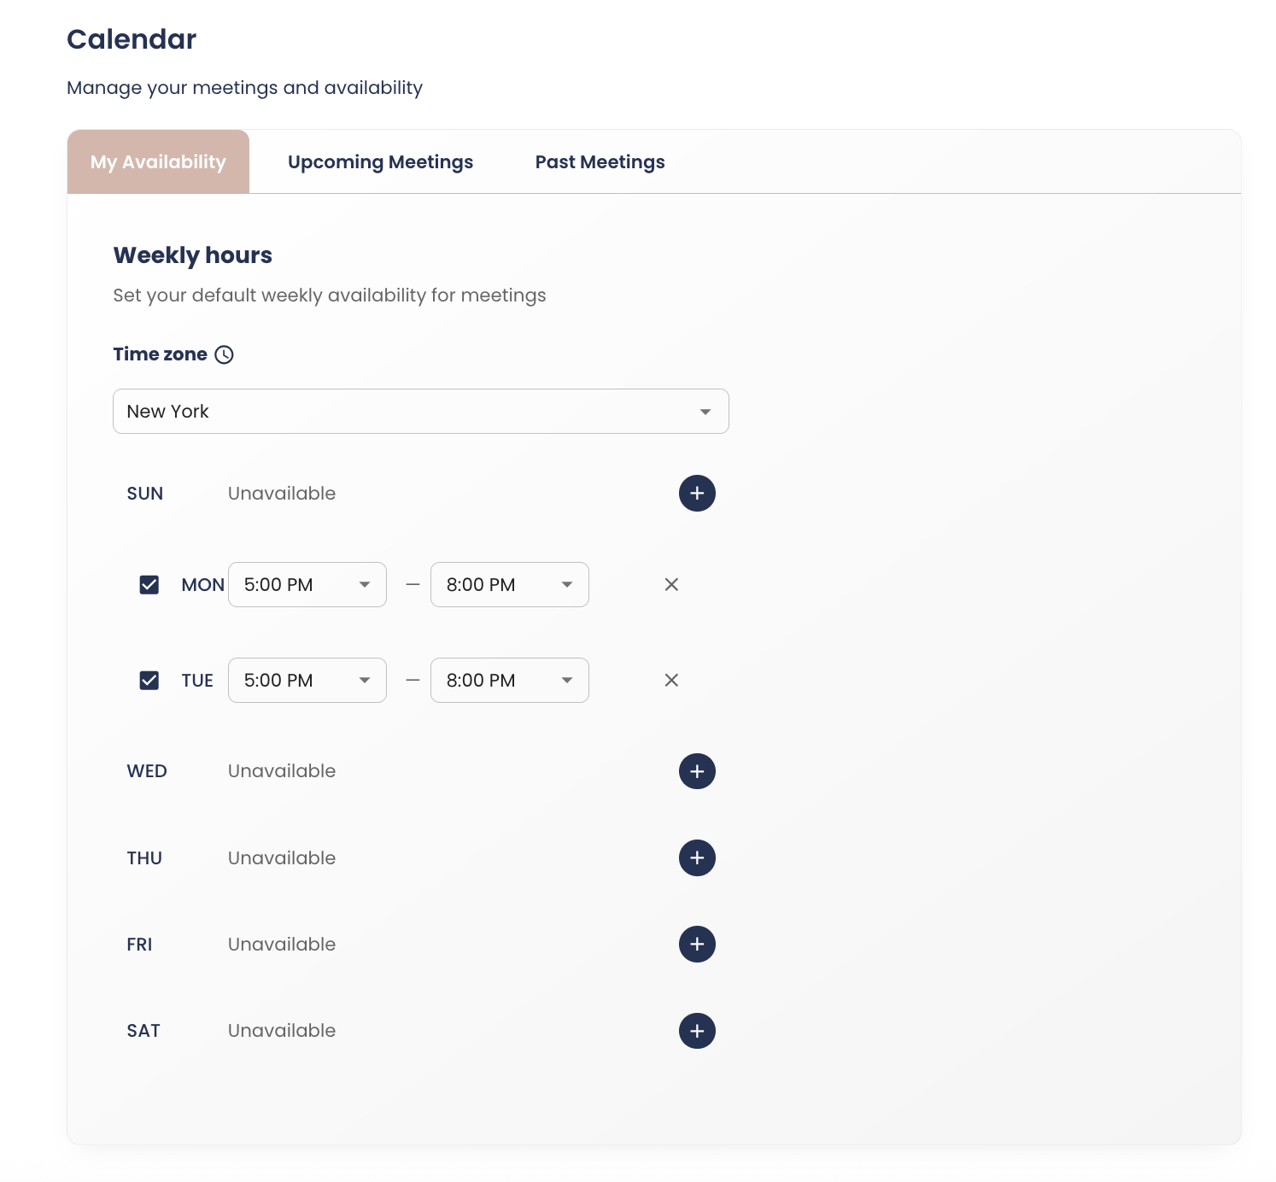Open Tuesday end time dropdown
This screenshot has width=1276, height=1182.
(x=509, y=680)
